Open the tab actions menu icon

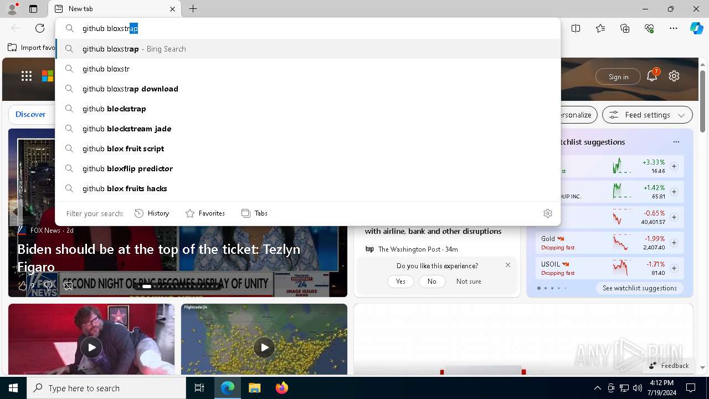click(33, 9)
